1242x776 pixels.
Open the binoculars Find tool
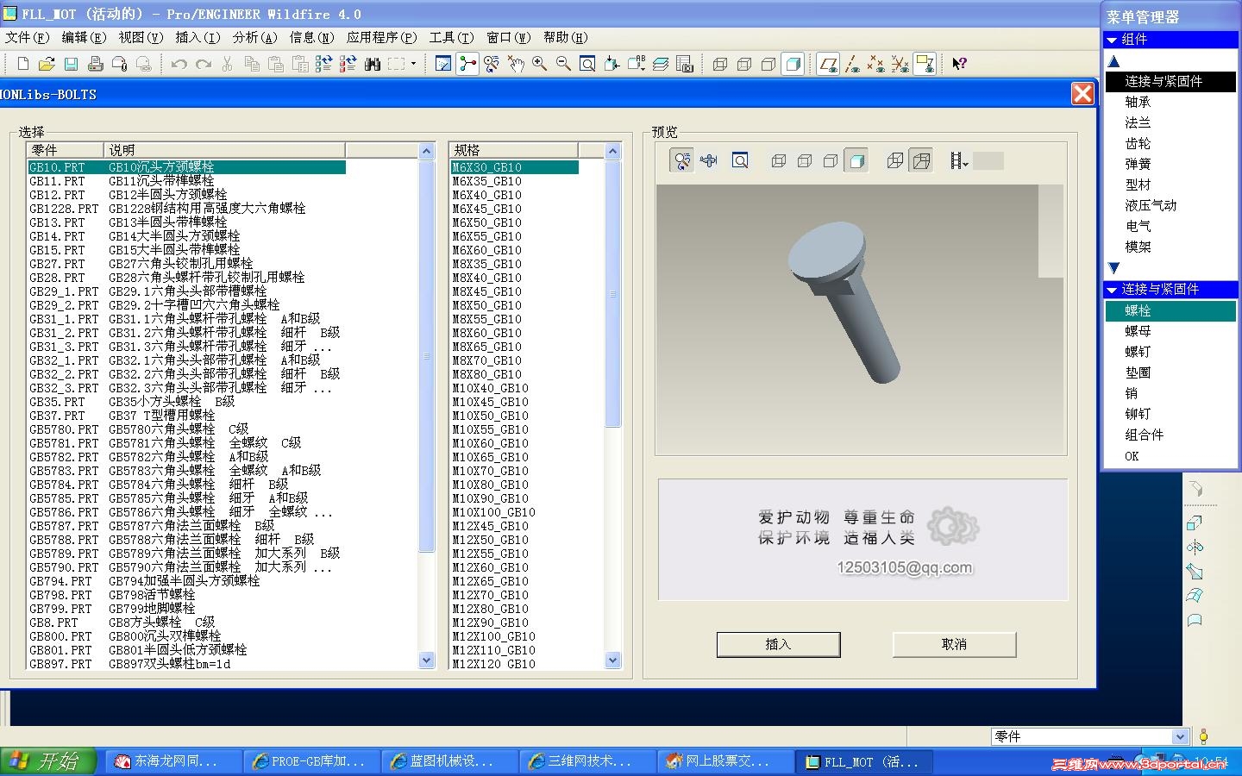click(x=373, y=64)
